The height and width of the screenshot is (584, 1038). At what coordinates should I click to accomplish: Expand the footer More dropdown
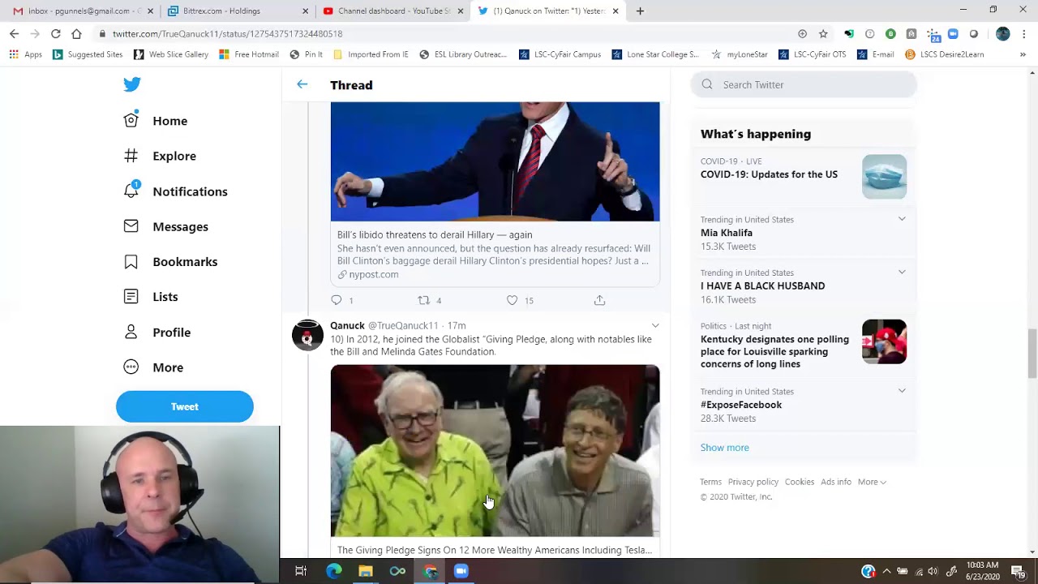click(872, 482)
